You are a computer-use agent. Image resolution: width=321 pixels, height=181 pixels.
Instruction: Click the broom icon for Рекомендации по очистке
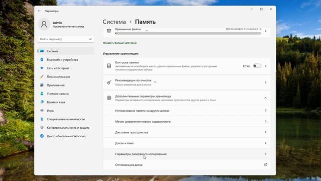109,82
